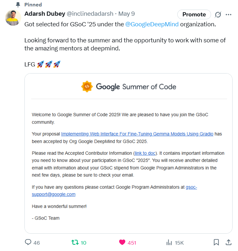Image resolution: width=238 pixels, height=251 pixels.
Task: Click the "link to doc" hyperlink
Action: [145, 153]
